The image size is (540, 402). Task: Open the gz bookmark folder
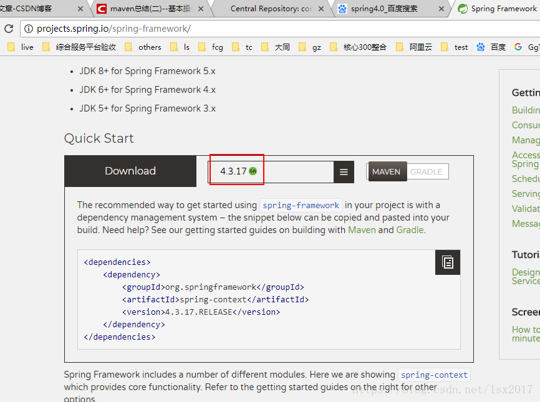(310, 47)
